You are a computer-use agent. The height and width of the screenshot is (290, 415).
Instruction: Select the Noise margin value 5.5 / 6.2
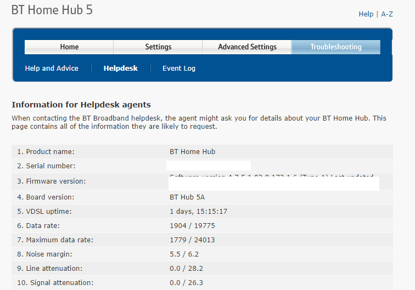coord(184,254)
